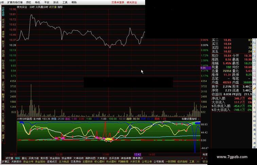
Task: Select 30-minute period in right toolbar
Action: tap(254, 117)
